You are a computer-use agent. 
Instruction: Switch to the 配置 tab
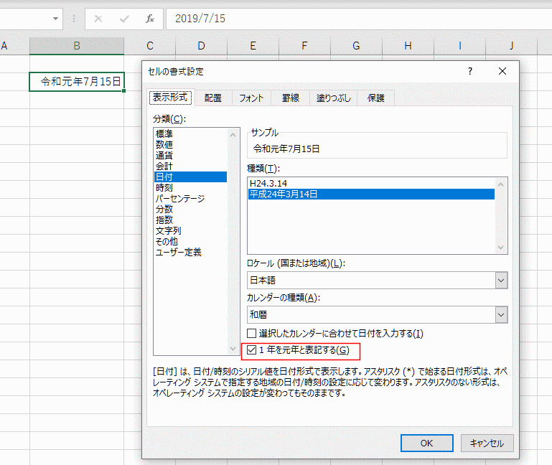[212, 98]
